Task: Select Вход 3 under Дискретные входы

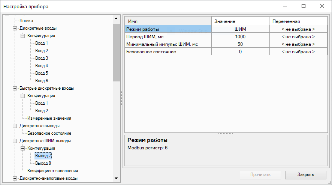Action: click(42, 58)
